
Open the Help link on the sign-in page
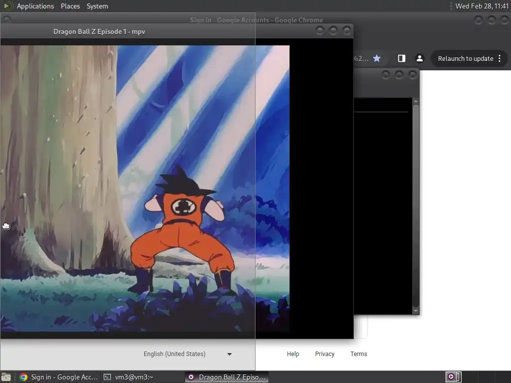click(x=292, y=354)
